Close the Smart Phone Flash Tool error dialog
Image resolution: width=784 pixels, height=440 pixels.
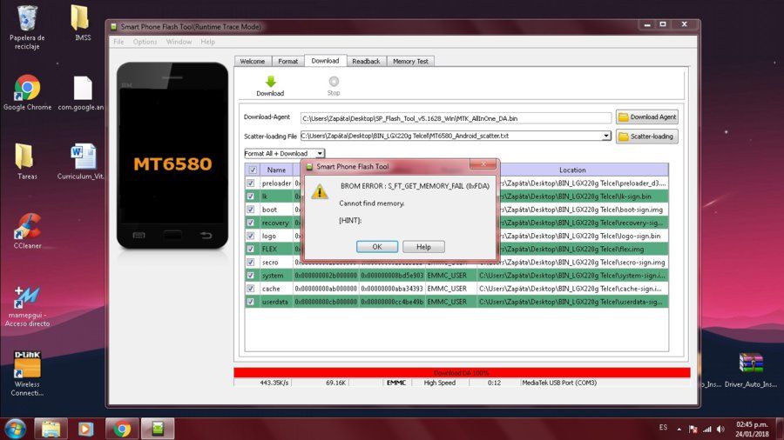(x=483, y=164)
